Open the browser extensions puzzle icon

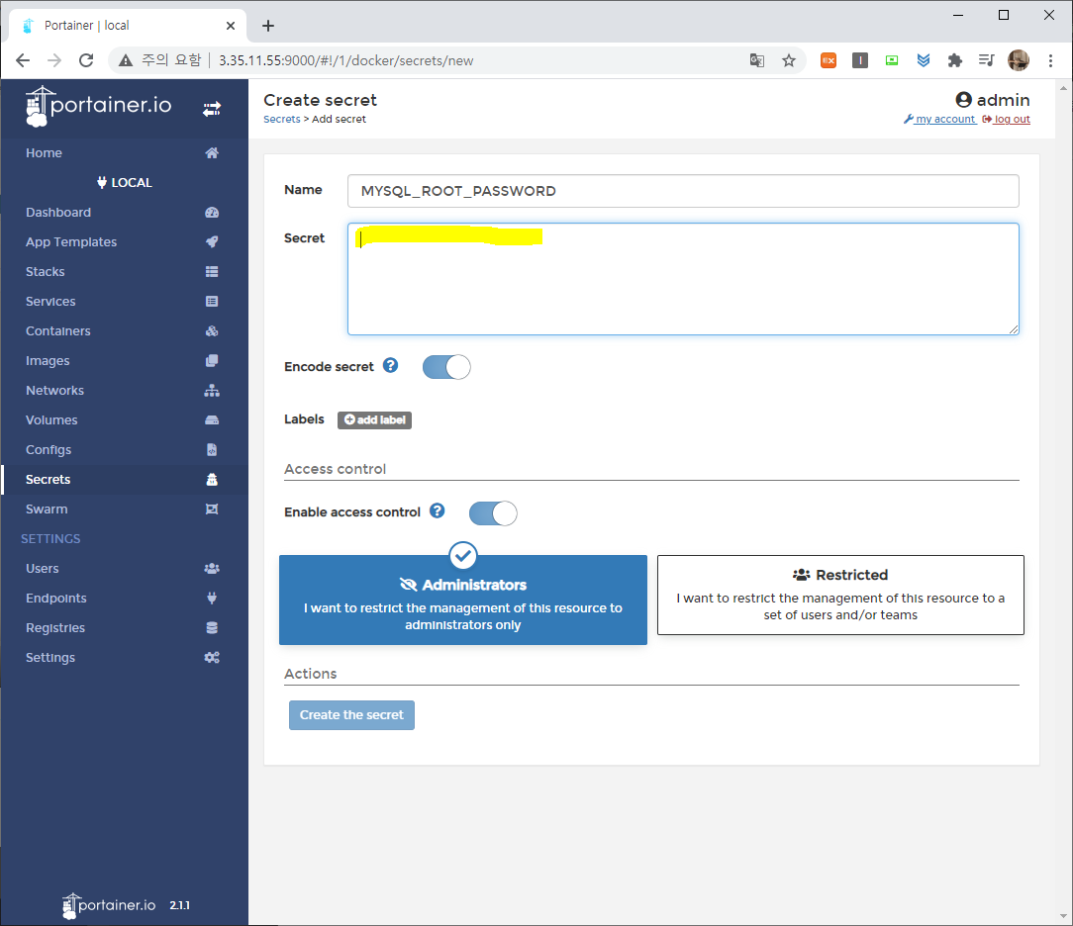click(x=954, y=60)
